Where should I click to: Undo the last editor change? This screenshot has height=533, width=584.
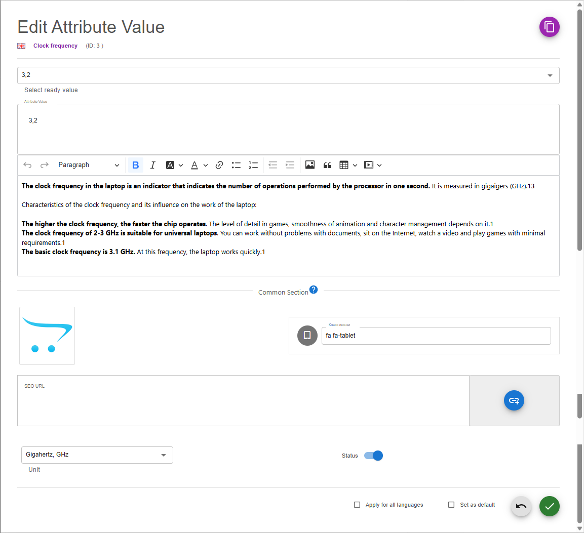[28, 165]
